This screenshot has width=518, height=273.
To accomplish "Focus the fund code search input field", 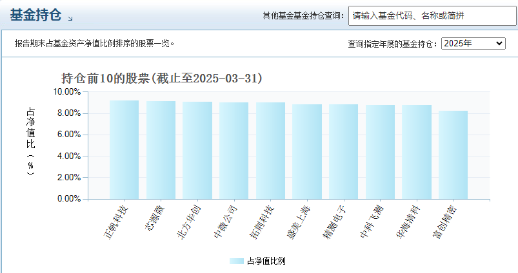I will (432, 15).
